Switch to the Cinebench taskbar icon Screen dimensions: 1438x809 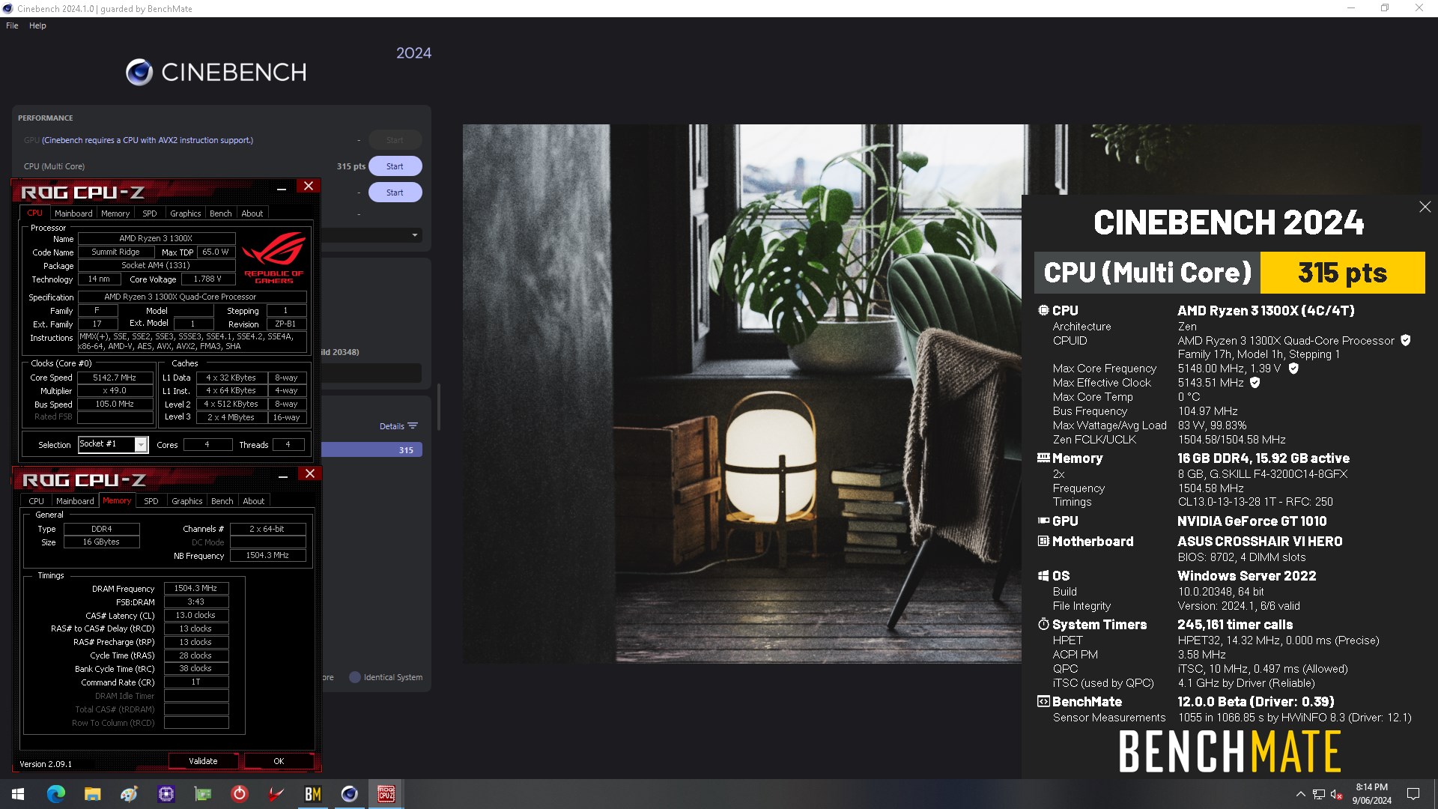pos(349,794)
